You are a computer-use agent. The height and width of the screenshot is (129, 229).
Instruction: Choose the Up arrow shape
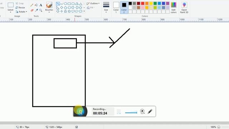81,8
